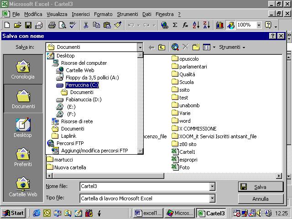The width and height of the screenshot is (292, 219).
Task: Open the Strumenti dropdown in dialog
Action: [x=232, y=47]
